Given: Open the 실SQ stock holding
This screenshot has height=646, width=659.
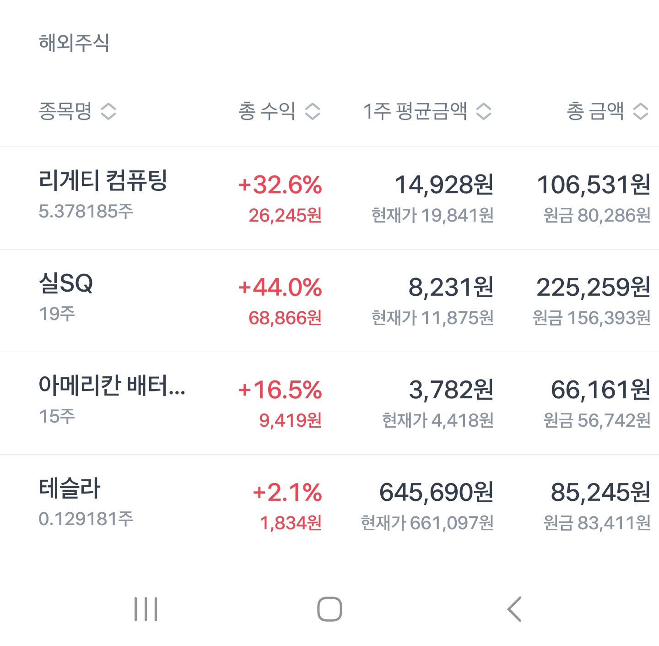Looking at the screenshot, I should pyautogui.click(x=66, y=283).
